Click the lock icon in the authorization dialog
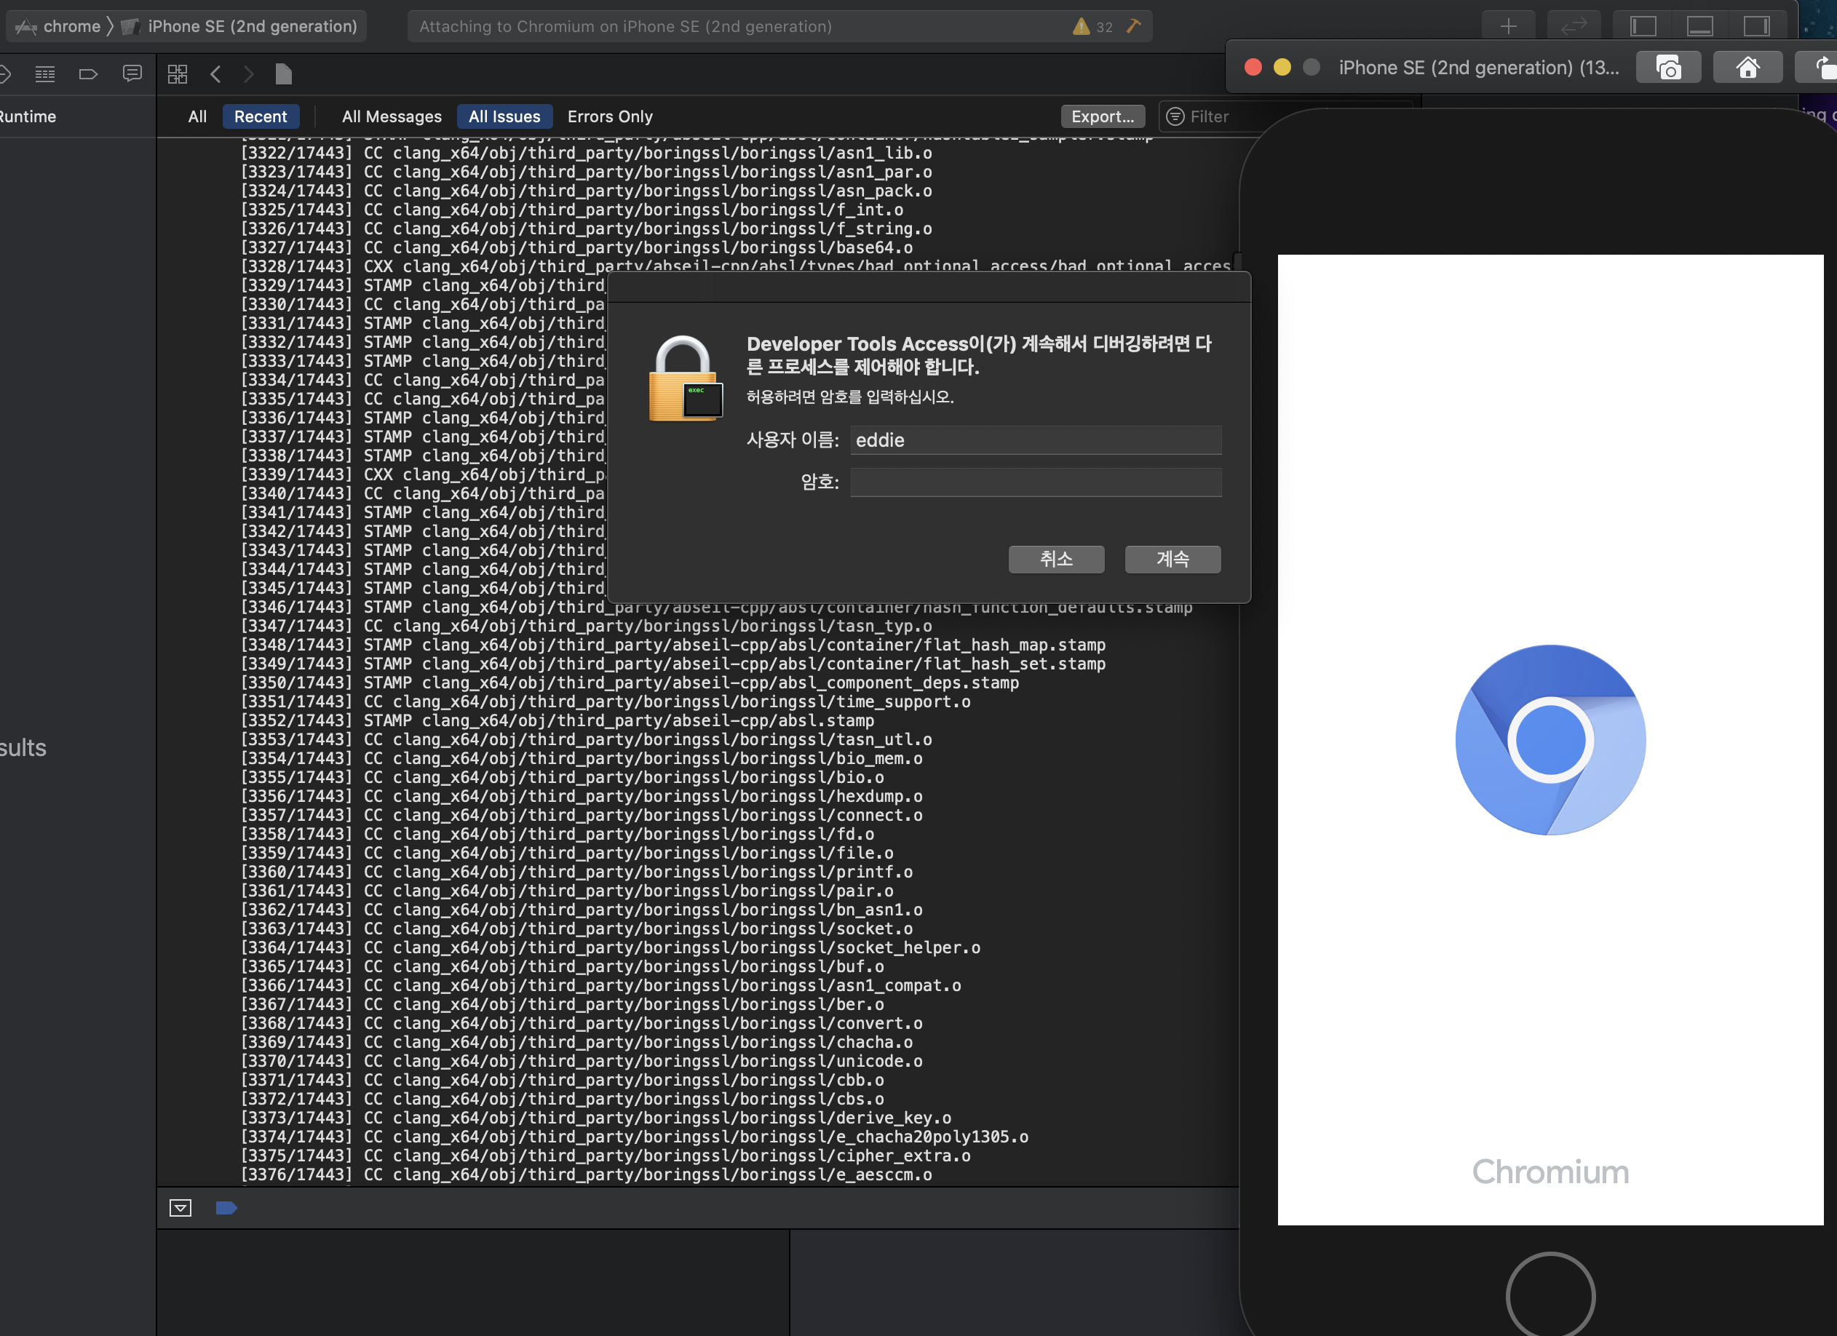 tap(684, 378)
